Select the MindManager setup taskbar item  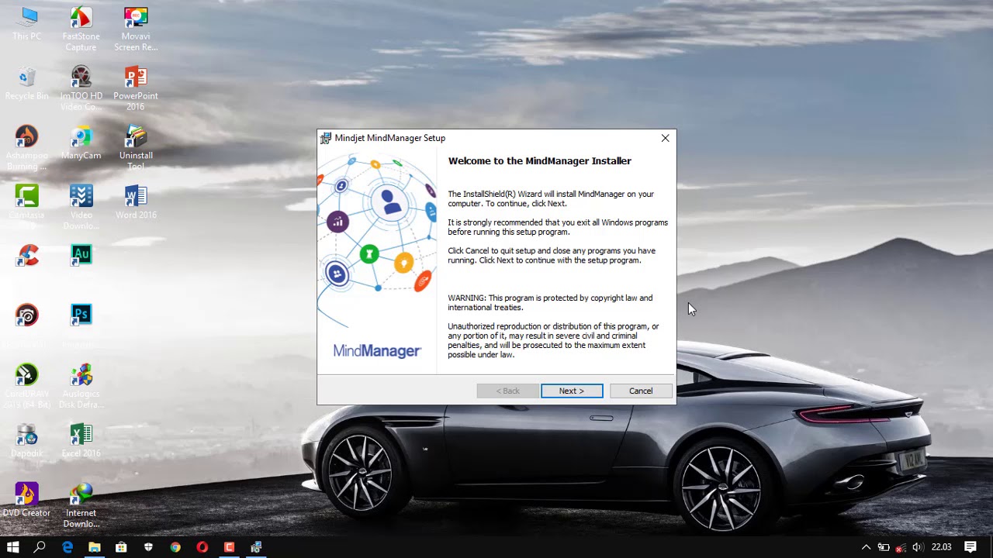[x=257, y=547]
